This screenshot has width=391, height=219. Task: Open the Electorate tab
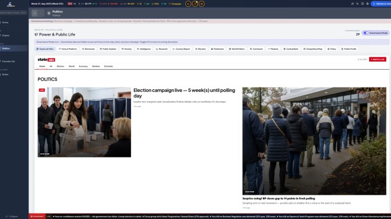(88, 49)
